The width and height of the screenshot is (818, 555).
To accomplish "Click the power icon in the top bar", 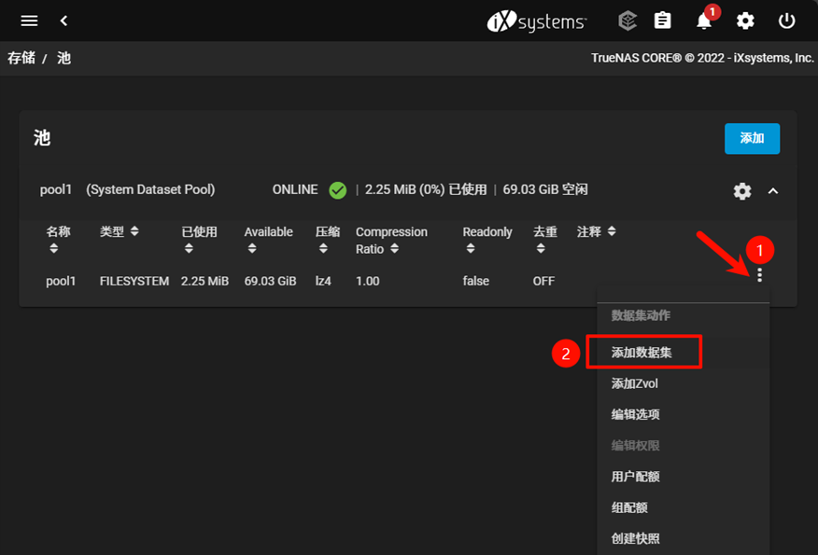I will [x=785, y=21].
